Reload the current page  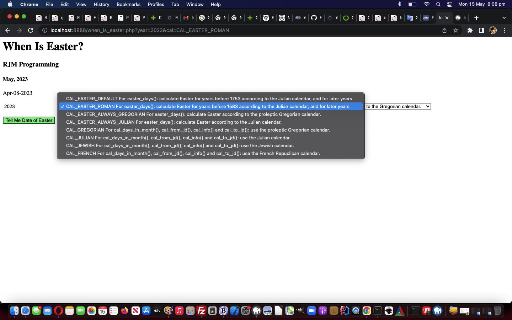point(31,30)
